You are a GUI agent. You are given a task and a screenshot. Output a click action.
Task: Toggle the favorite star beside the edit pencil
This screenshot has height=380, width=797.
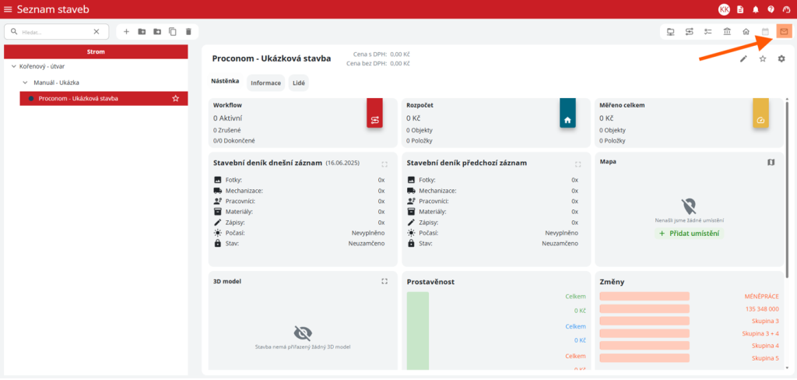coord(763,59)
